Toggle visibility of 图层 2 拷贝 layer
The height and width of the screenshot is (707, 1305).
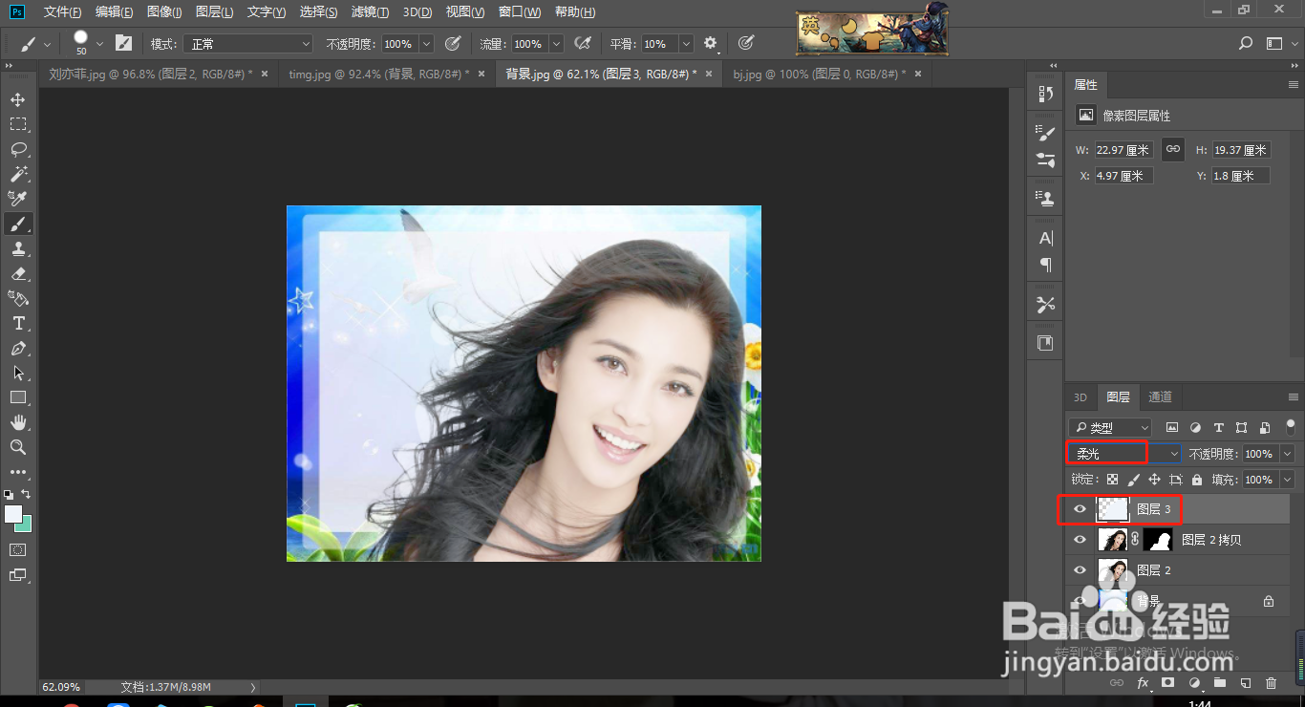tap(1080, 540)
